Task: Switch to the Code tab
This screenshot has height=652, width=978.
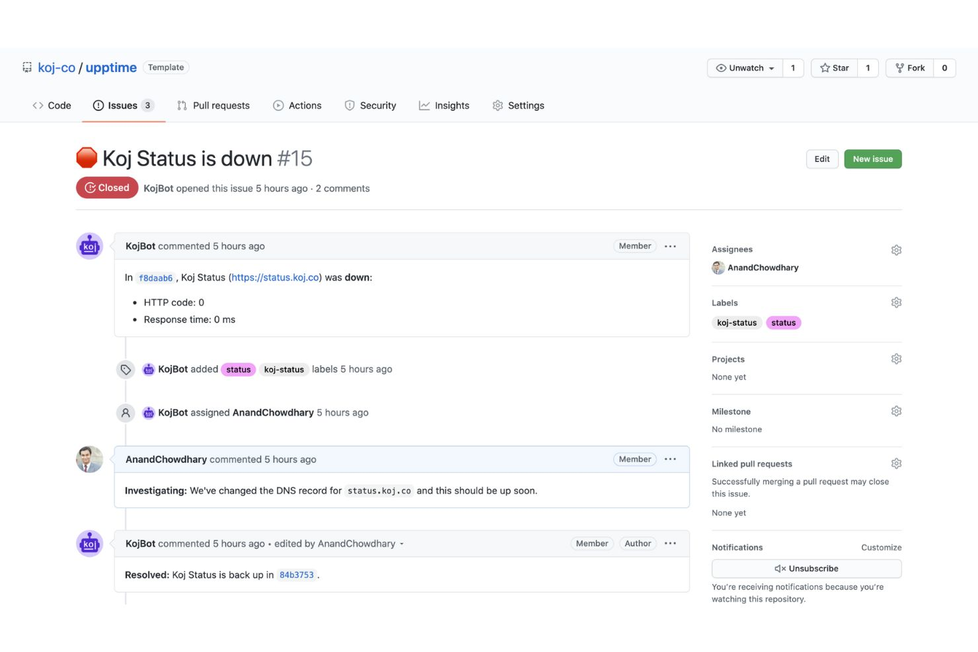Action: point(52,106)
